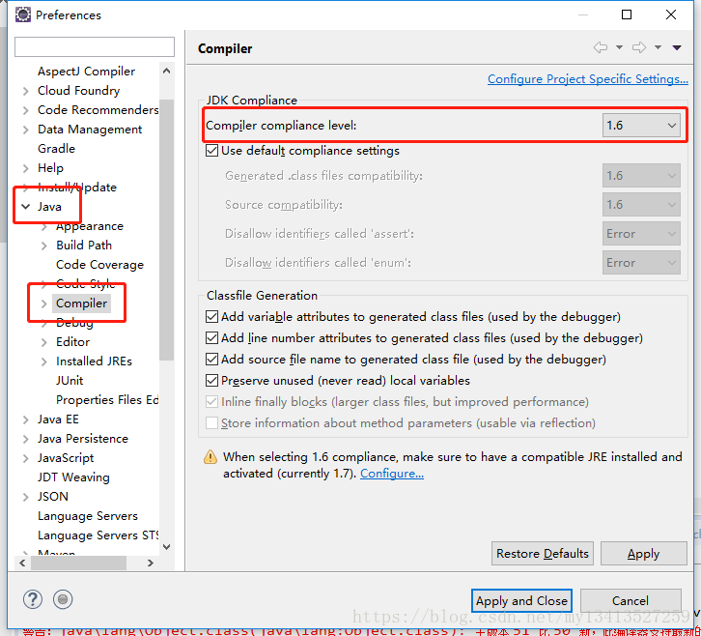The image size is (701, 636).
Task: Select Help in the preferences tree
Action: pyautogui.click(x=50, y=168)
